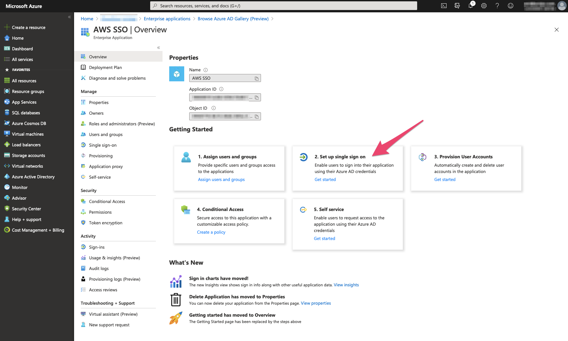Select Azure Active Directory in the favorites sidebar
The width and height of the screenshot is (568, 341).
(33, 177)
